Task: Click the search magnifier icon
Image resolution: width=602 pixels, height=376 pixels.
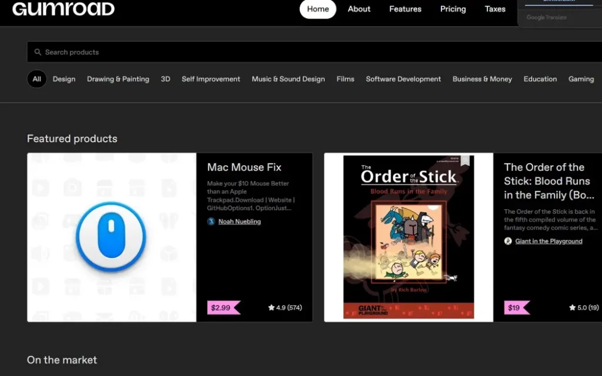Action: [x=38, y=52]
